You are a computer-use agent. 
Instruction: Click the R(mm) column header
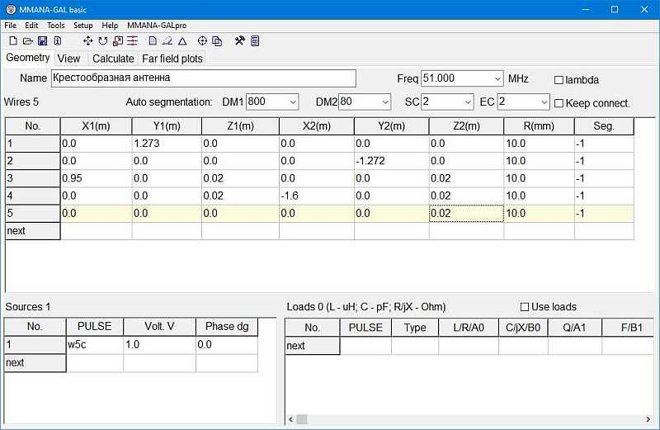tap(540, 126)
